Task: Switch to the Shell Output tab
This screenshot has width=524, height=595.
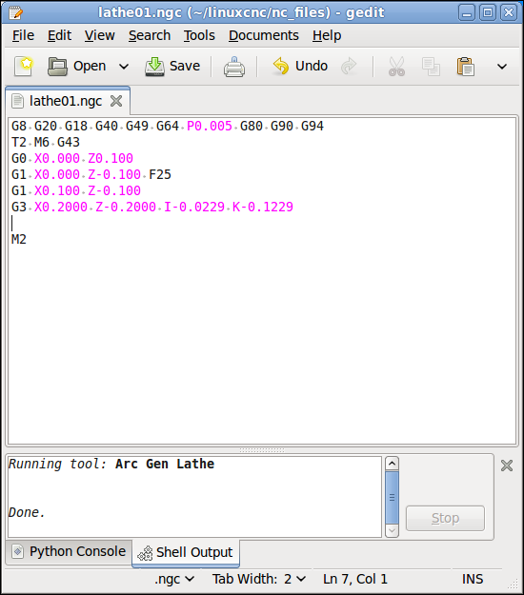Action: point(185,552)
